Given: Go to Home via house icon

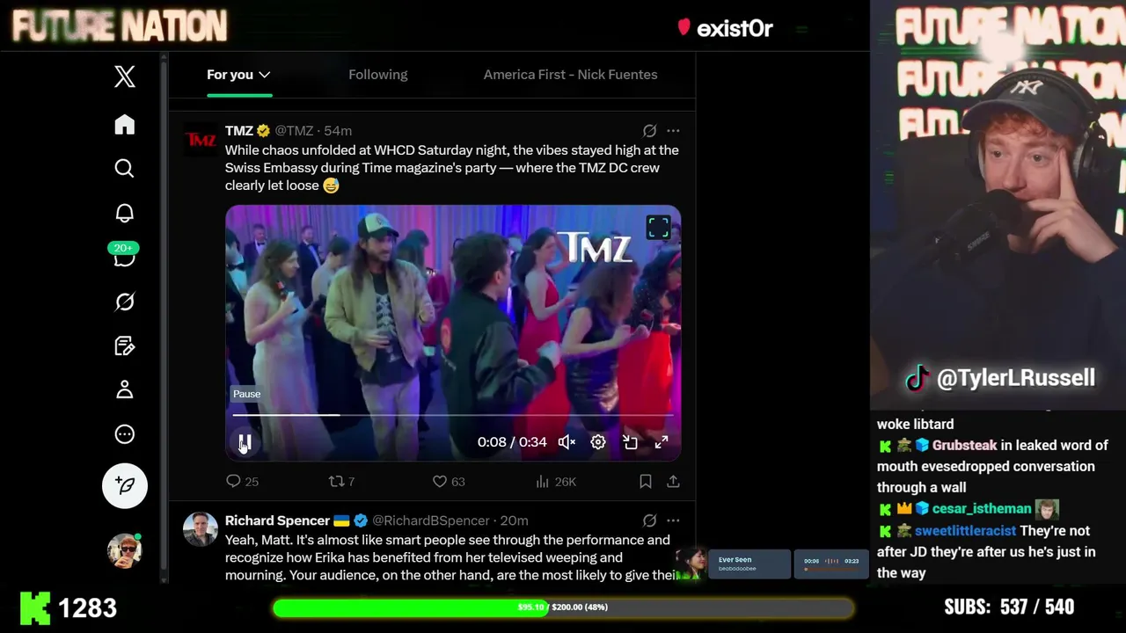Looking at the screenshot, I should tap(125, 124).
